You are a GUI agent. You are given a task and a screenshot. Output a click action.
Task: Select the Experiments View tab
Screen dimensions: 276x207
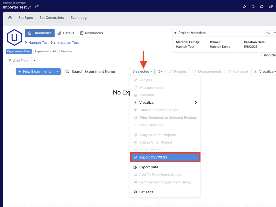19,51
